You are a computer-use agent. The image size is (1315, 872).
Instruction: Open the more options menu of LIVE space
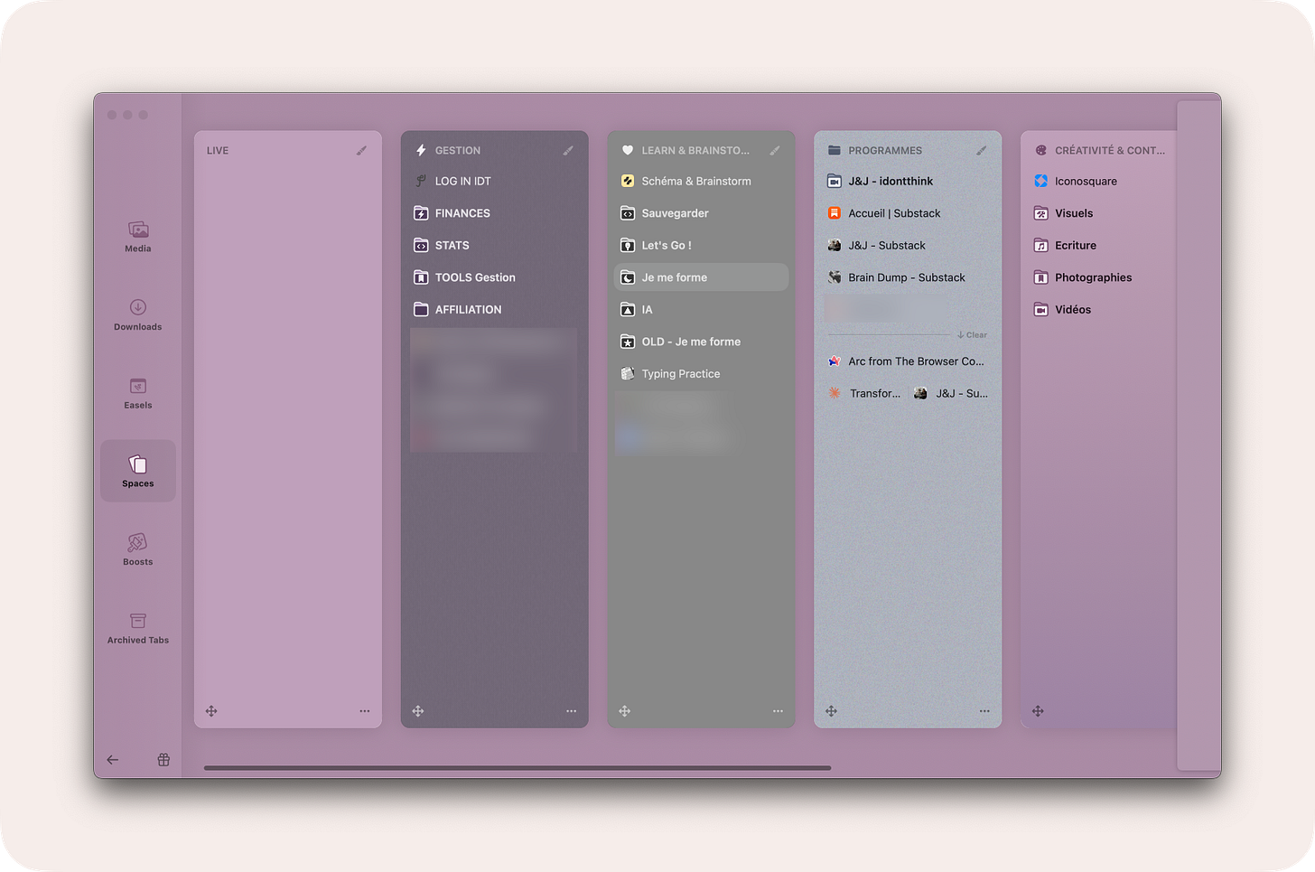[x=365, y=711]
